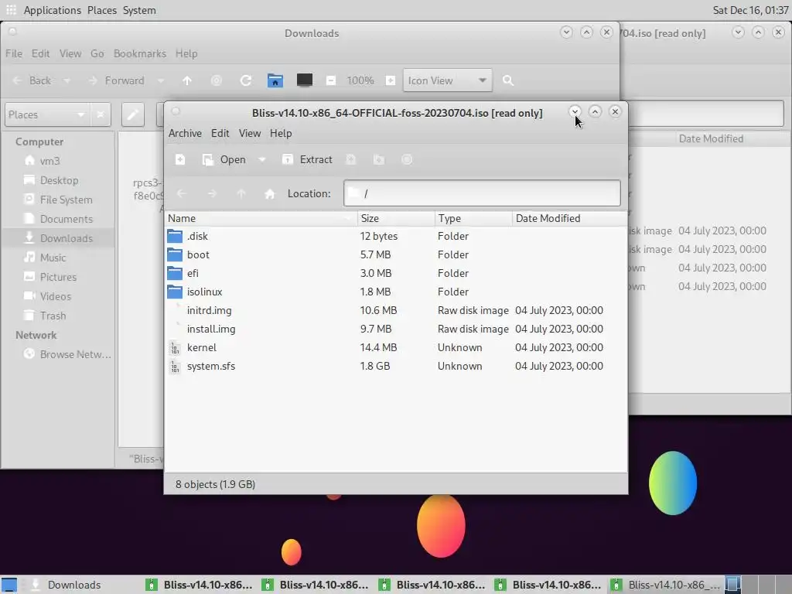The width and height of the screenshot is (792, 594).
Task: Go forward in archive location history
Action: (212, 193)
